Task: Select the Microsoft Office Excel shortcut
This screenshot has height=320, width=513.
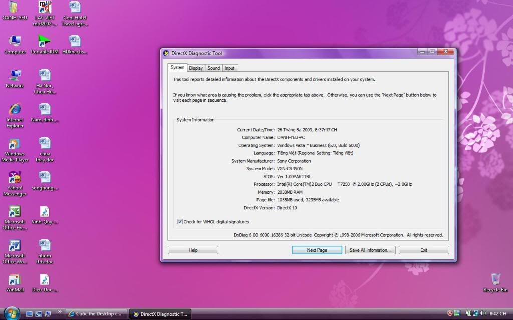Action: coord(15,212)
